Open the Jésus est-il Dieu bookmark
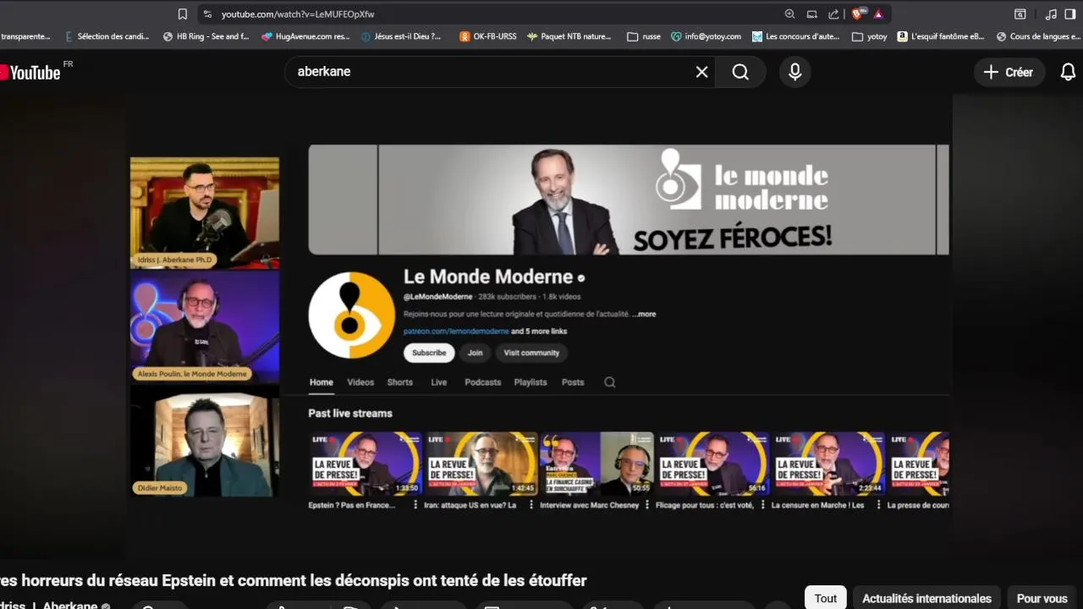 [401, 36]
